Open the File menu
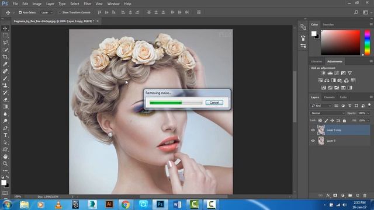Viewport: 374px width, 210px height. [15, 4]
